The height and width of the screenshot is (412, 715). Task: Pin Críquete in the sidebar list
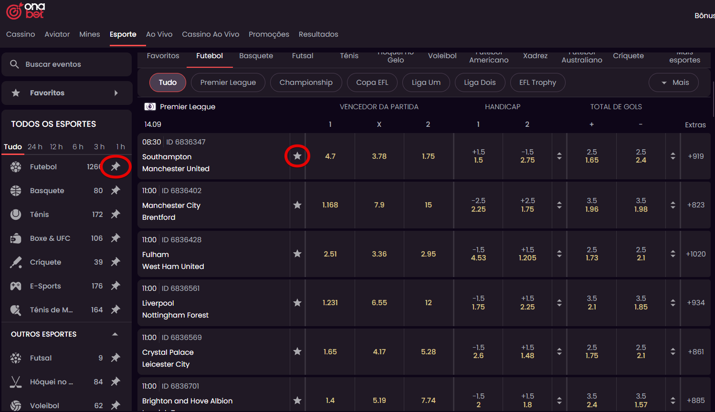pyautogui.click(x=116, y=262)
